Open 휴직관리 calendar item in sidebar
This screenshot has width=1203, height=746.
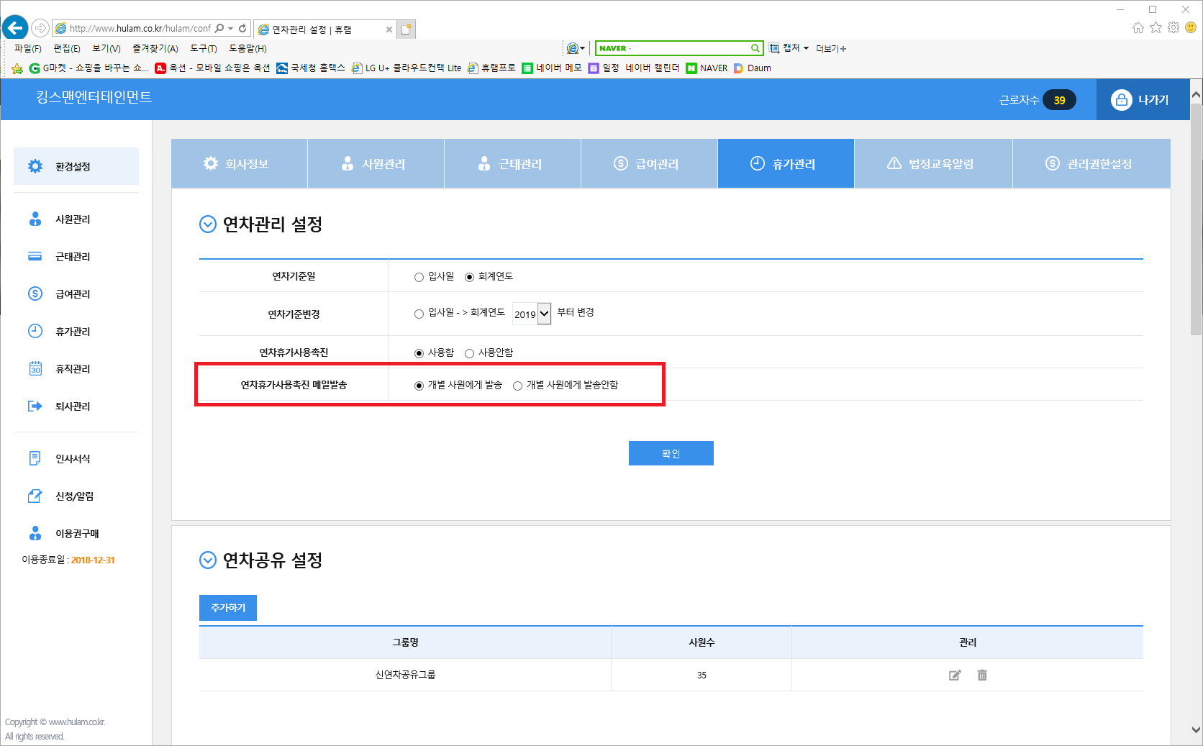(72, 369)
